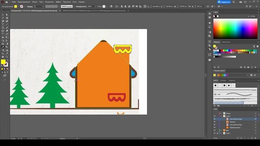Select the Magic Wand tool
Screen dimensions: 260x146
tap(3, 18)
